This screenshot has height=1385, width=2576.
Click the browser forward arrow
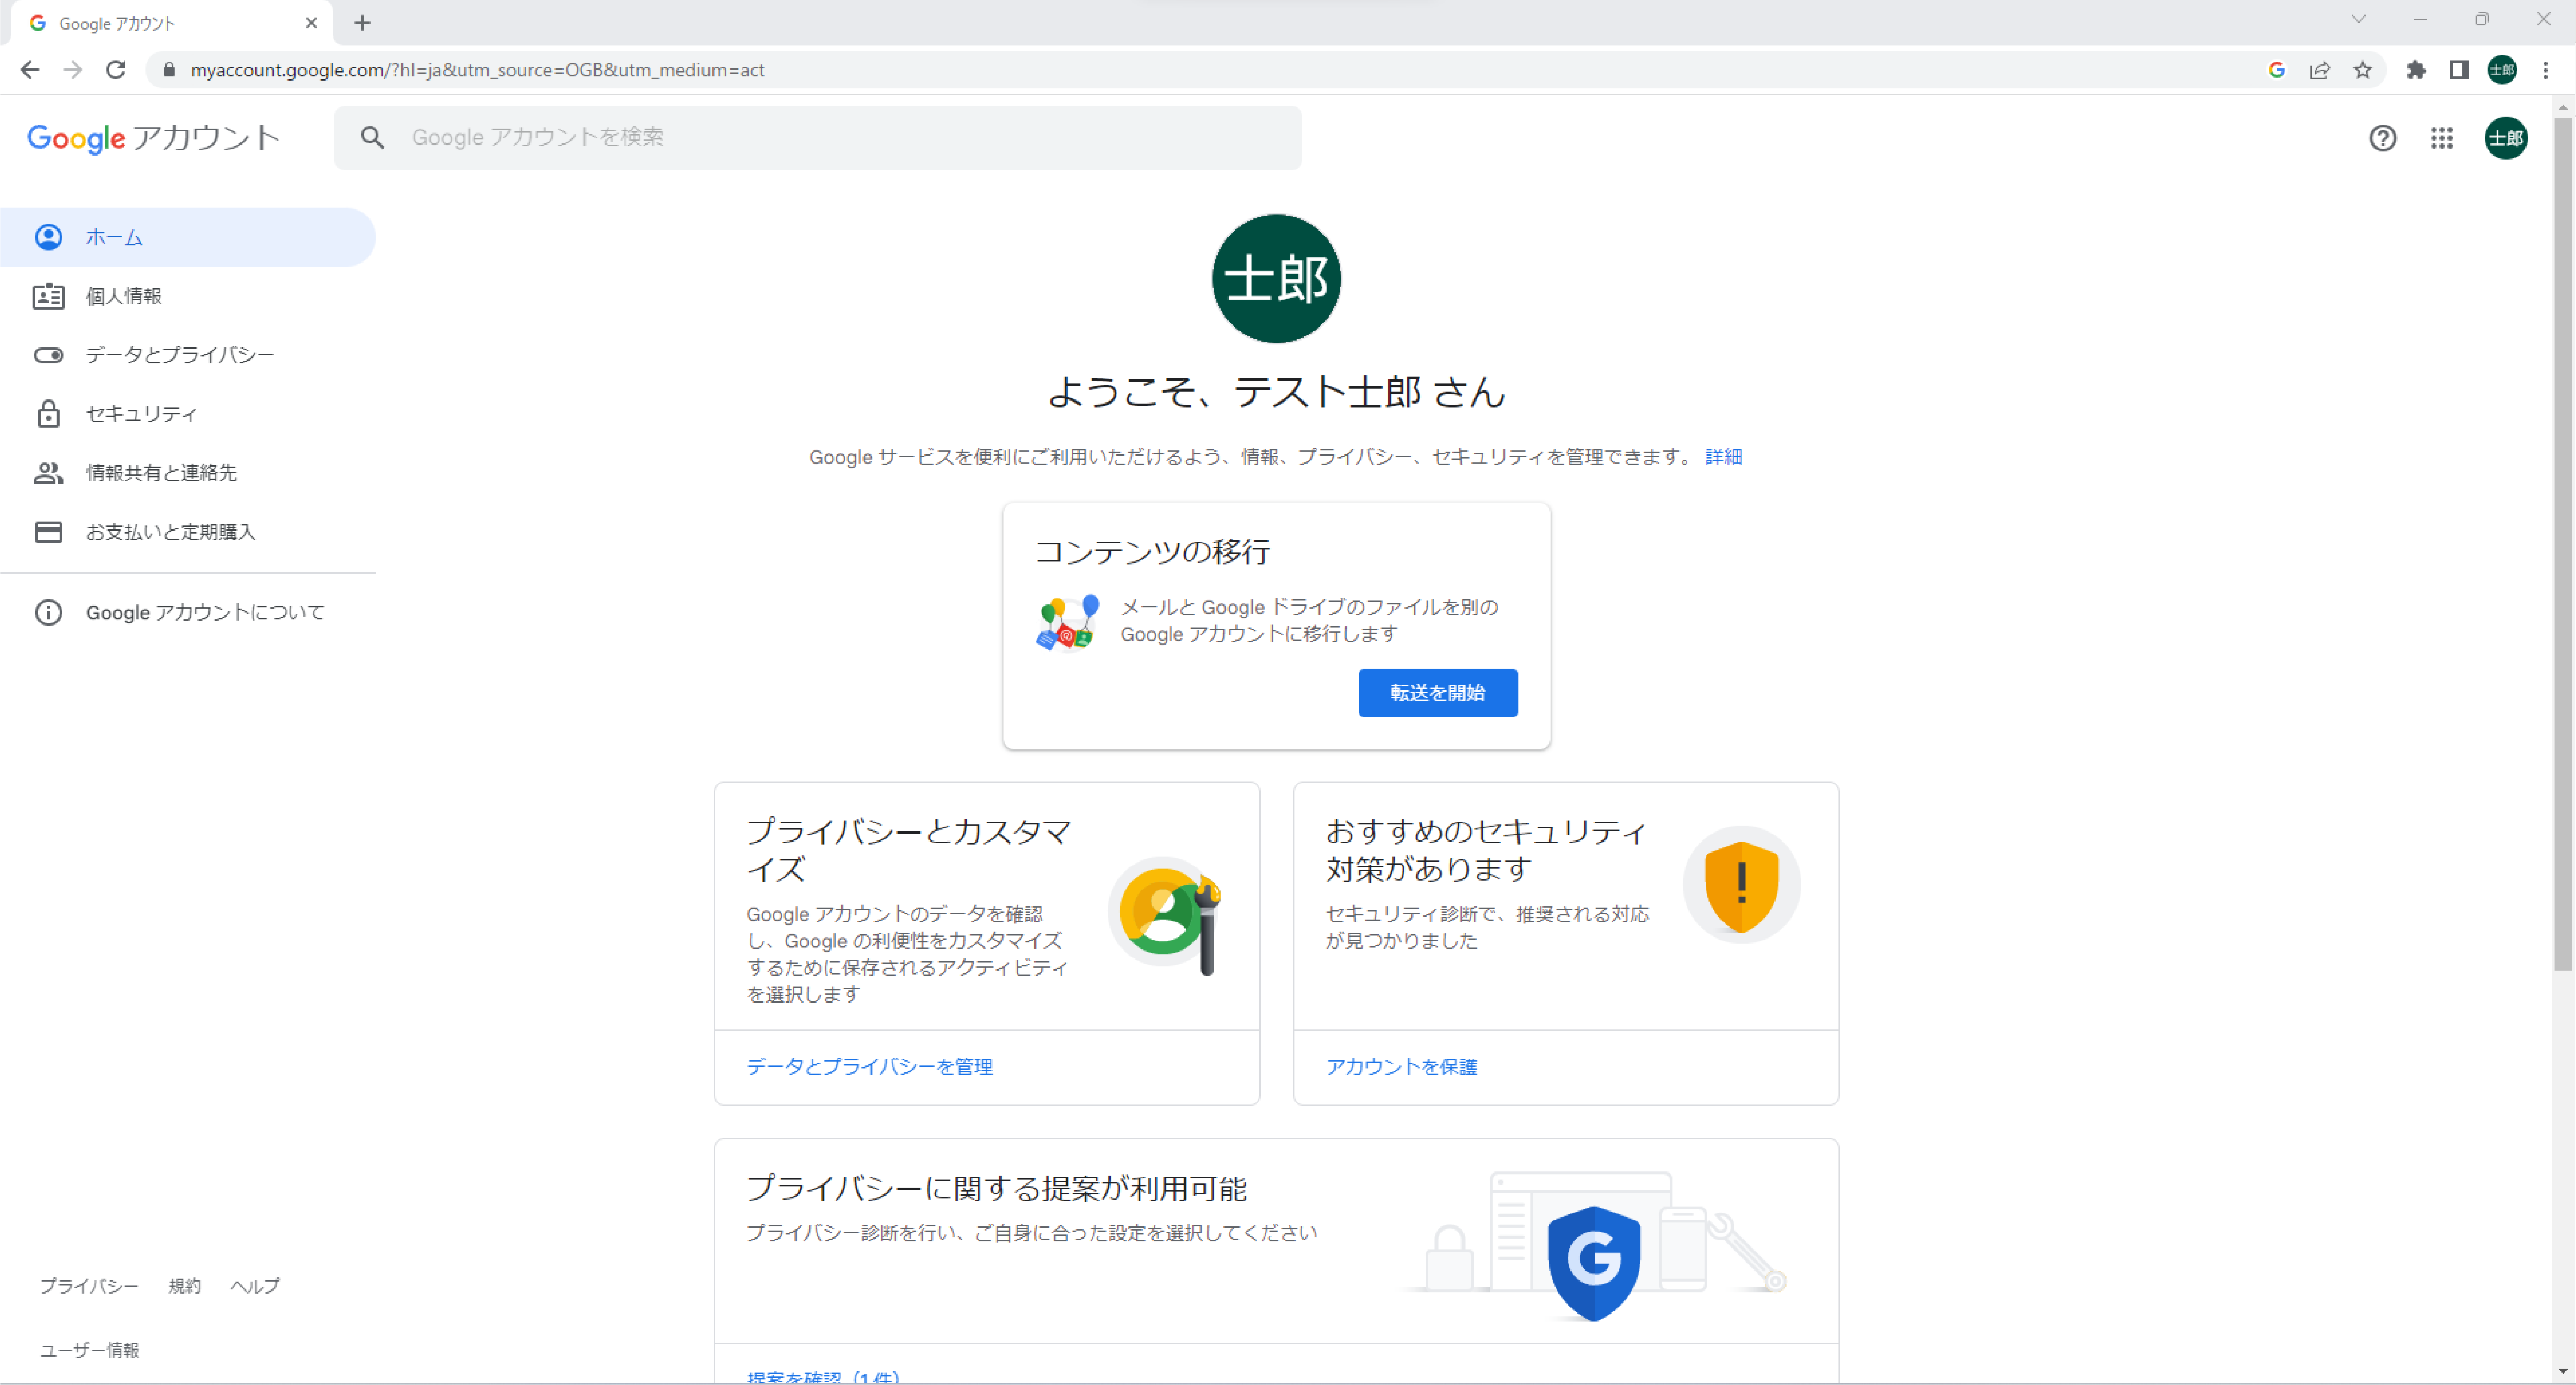pyautogui.click(x=73, y=70)
